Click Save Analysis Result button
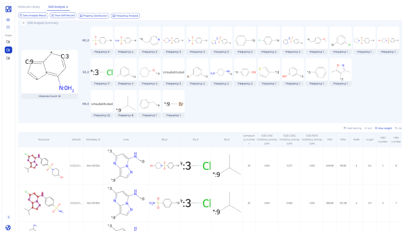This screenshot has height=231, width=402. (x=33, y=16)
